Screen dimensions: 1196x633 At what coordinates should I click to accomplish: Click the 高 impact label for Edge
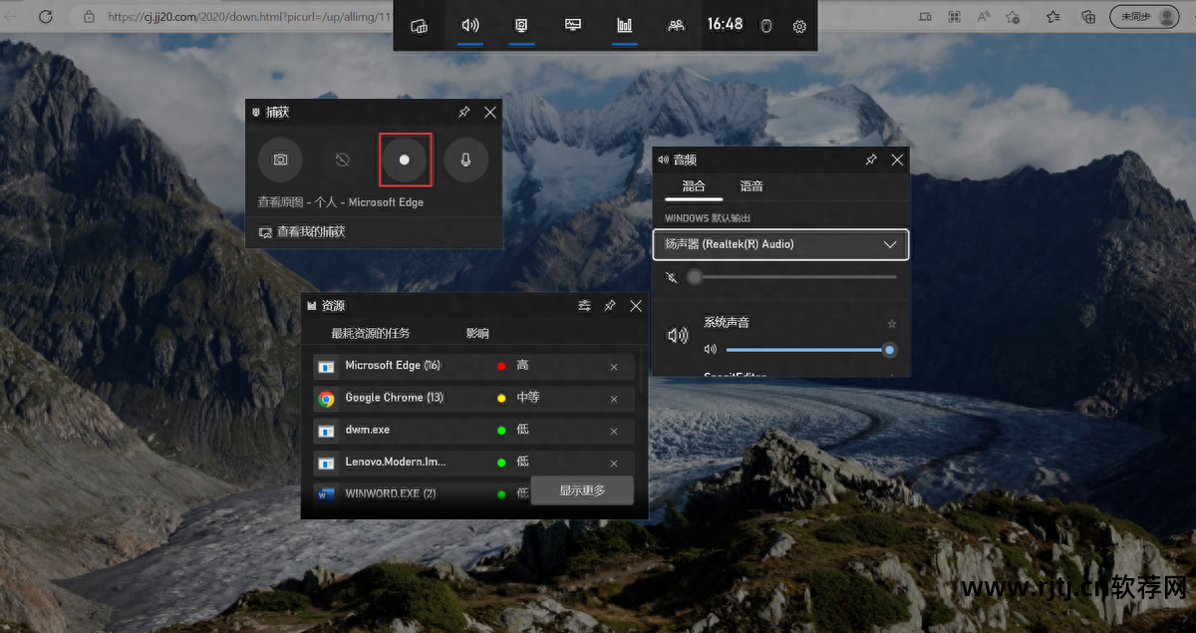522,366
